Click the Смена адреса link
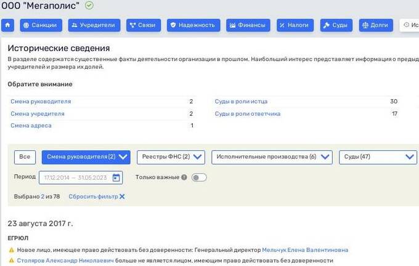The height and width of the screenshot is (266, 419). pyautogui.click(x=31, y=126)
